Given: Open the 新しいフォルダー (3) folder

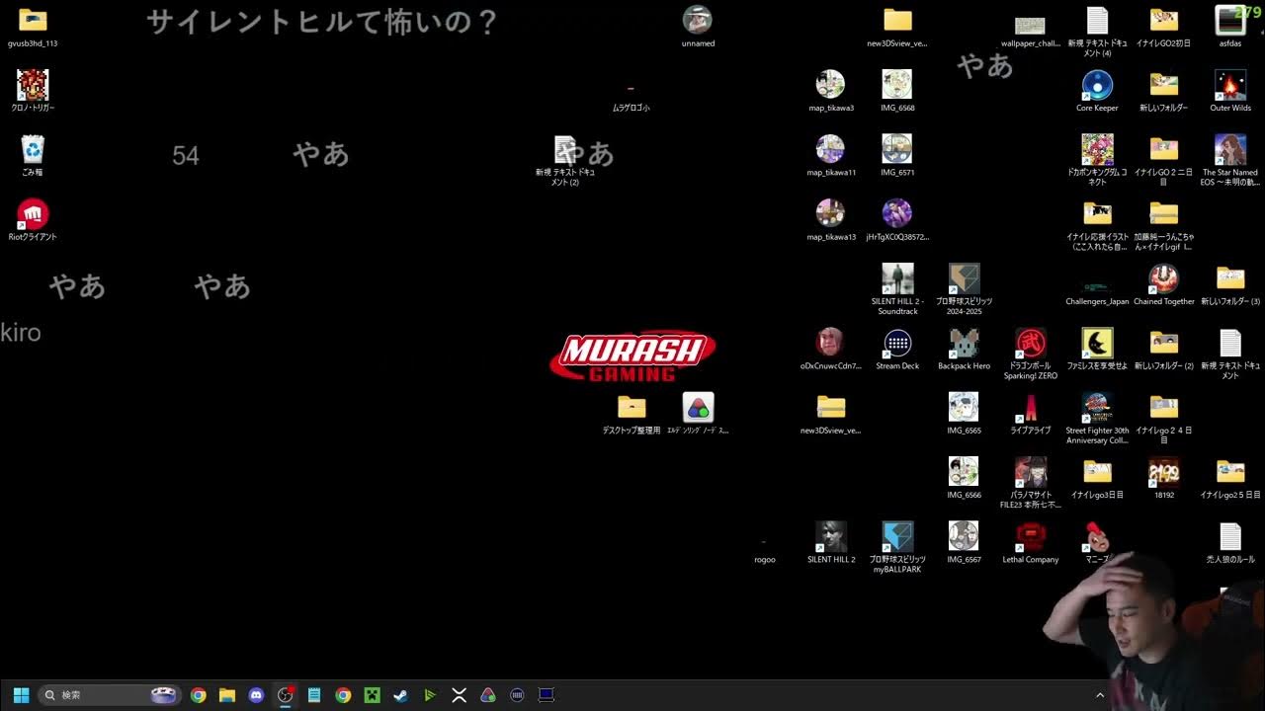Looking at the screenshot, I should pos(1229,278).
